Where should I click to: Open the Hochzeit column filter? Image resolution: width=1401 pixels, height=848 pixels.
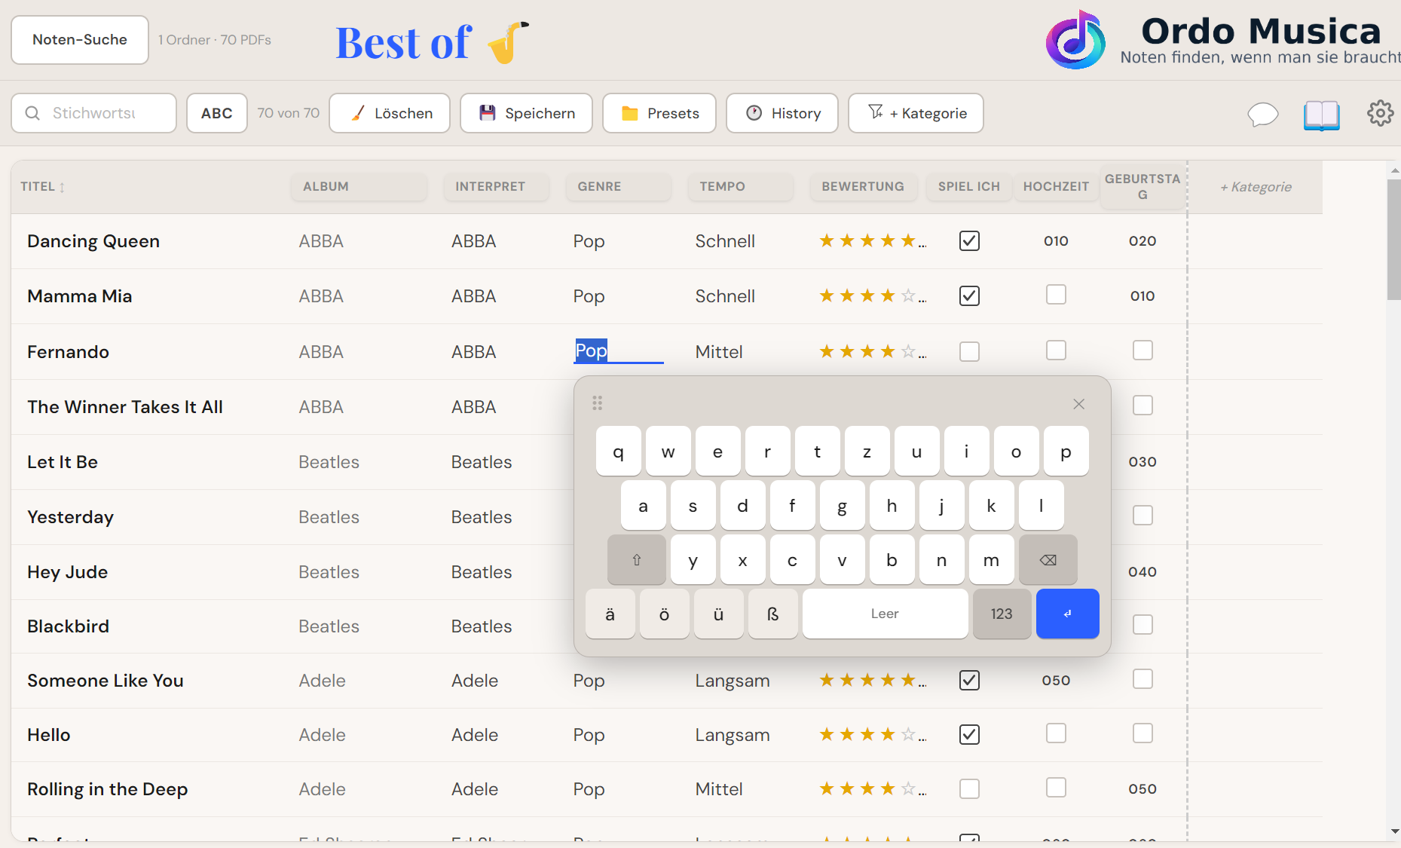[x=1056, y=187]
